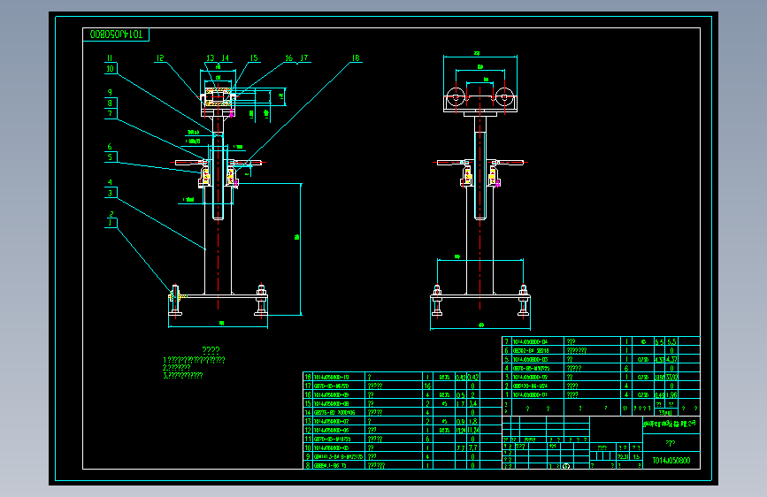Select the 1.96 total weight in row 1

pyautogui.click(x=671, y=394)
